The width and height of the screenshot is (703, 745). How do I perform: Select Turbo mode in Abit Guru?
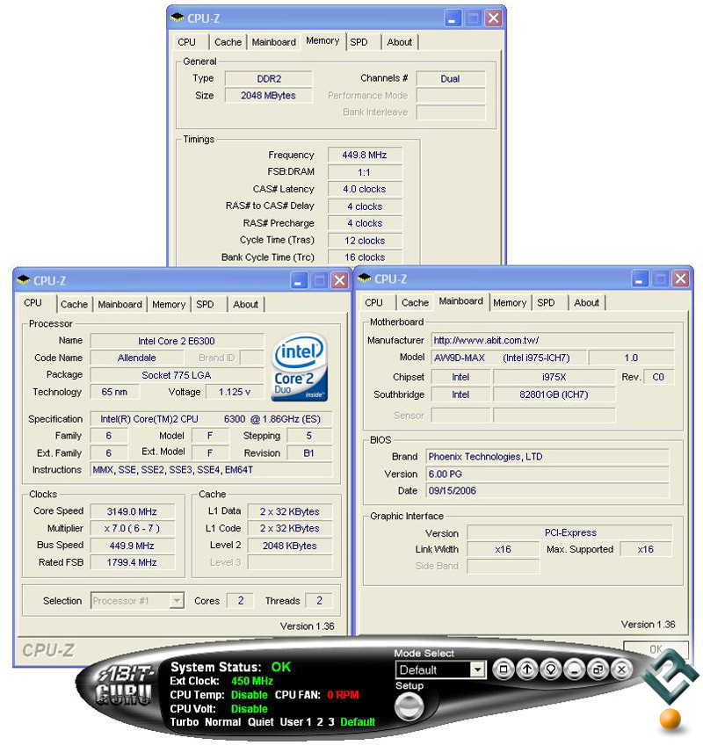(185, 722)
